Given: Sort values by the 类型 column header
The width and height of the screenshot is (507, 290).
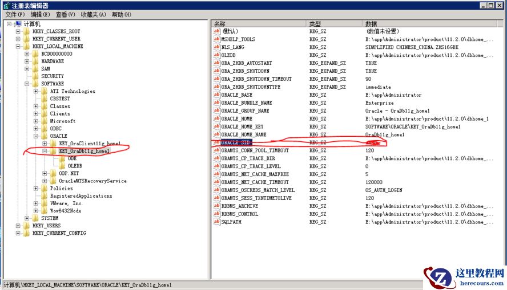Looking at the screenshot, I should 335,23.
